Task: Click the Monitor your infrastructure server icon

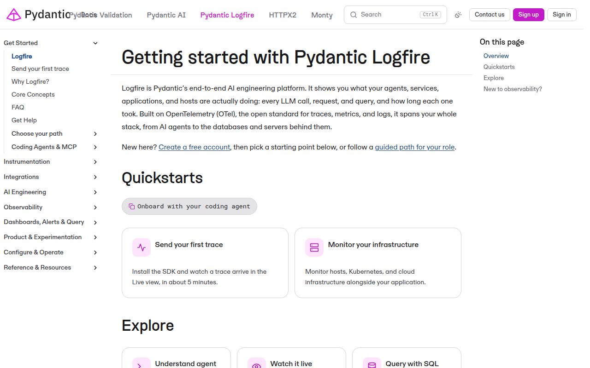Action: click(x=314, y=247)
